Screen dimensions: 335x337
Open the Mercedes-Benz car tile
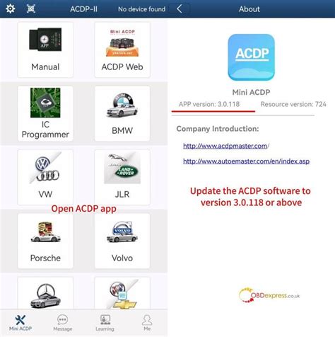(45, 293)
